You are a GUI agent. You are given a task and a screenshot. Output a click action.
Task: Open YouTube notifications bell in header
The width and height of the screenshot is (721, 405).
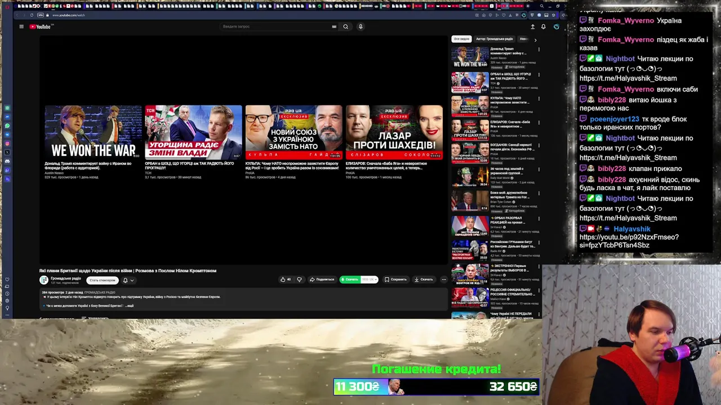543,26
